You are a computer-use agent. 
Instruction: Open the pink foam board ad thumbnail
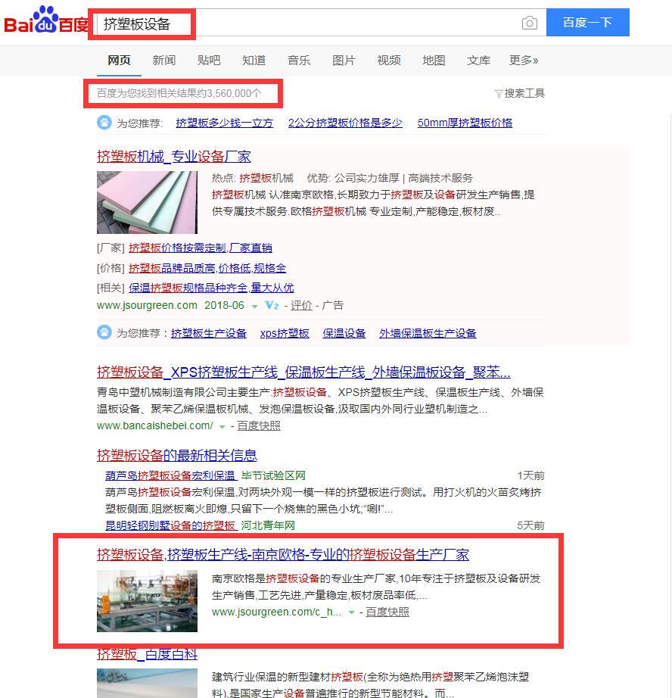pyautogui.click(x=147, y=202)
